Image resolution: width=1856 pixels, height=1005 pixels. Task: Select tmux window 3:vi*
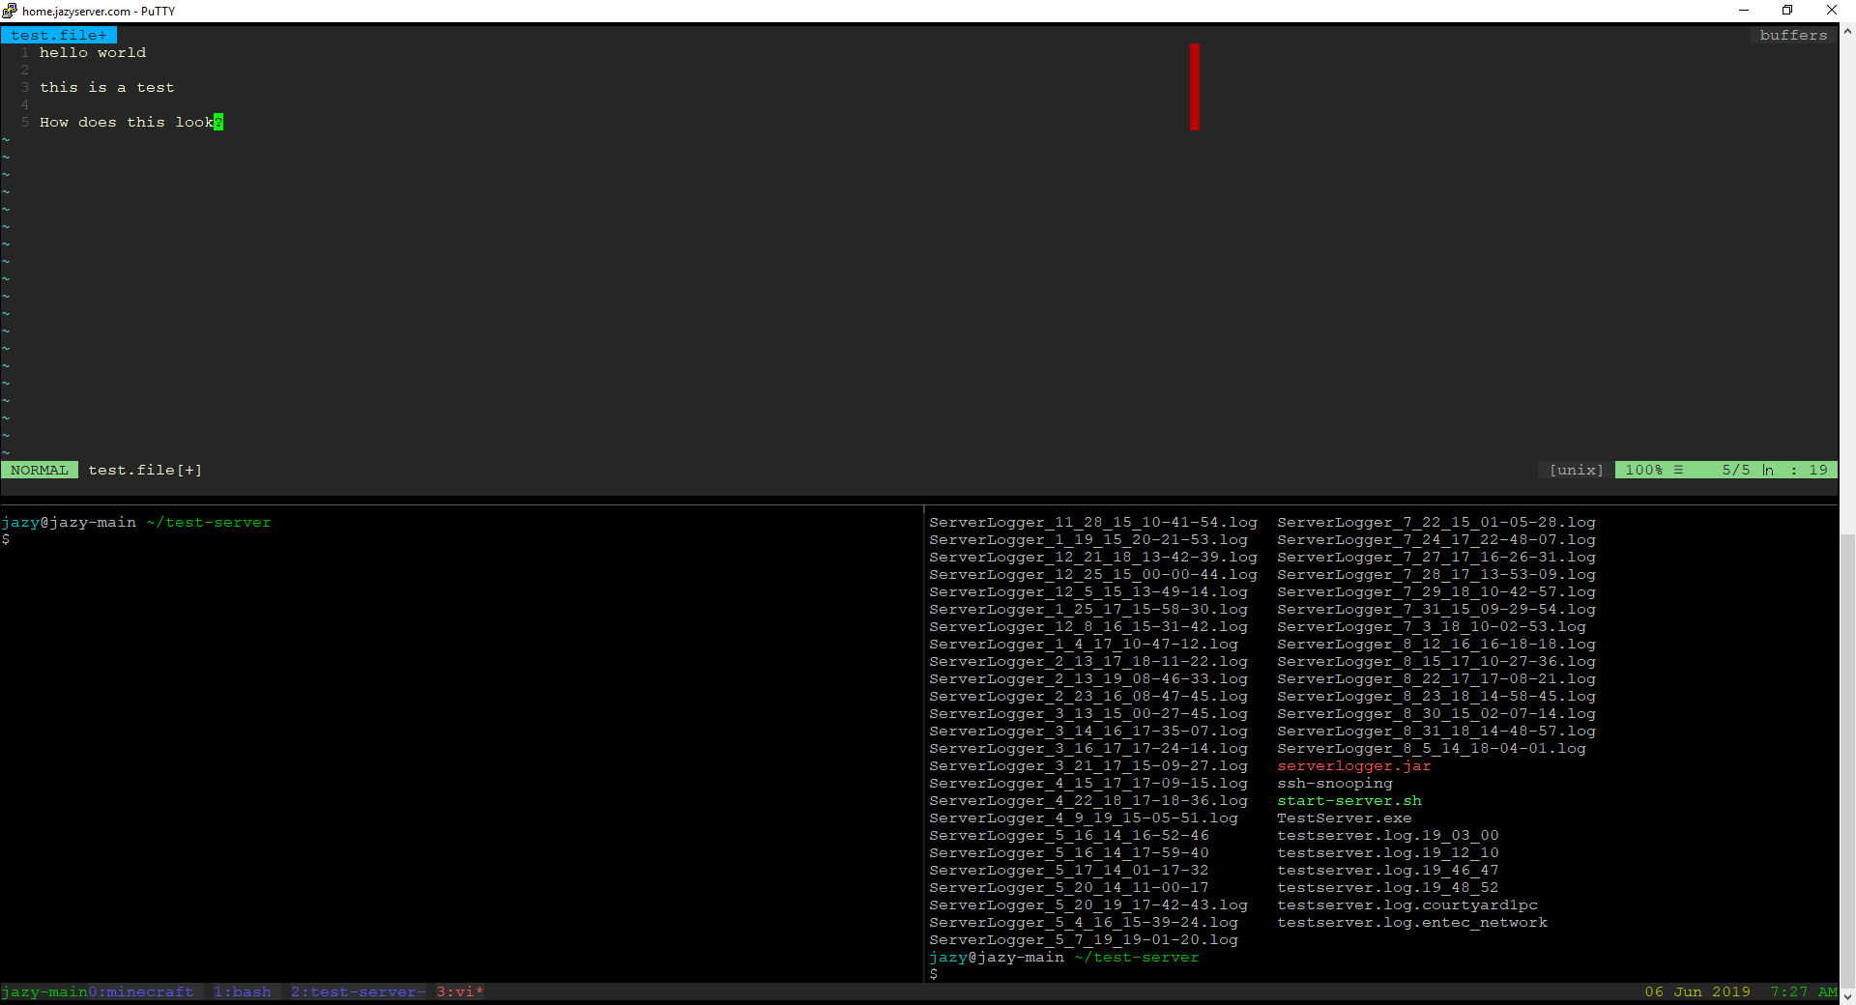coord(460,992)
